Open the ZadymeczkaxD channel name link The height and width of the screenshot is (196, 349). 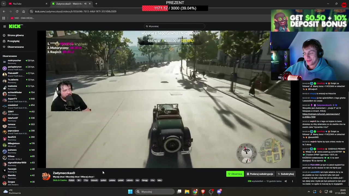64,173
